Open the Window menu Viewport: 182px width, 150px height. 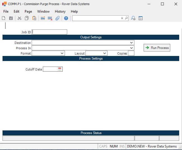click(43, 11)
